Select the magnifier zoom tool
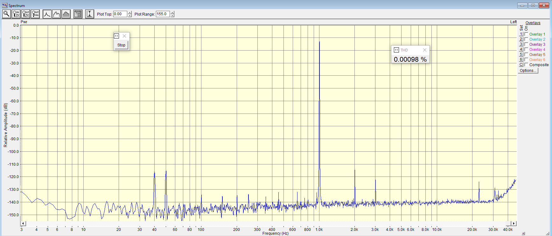Image resolution: width=552 pixels, height=236 pixels. click(6, 14)
